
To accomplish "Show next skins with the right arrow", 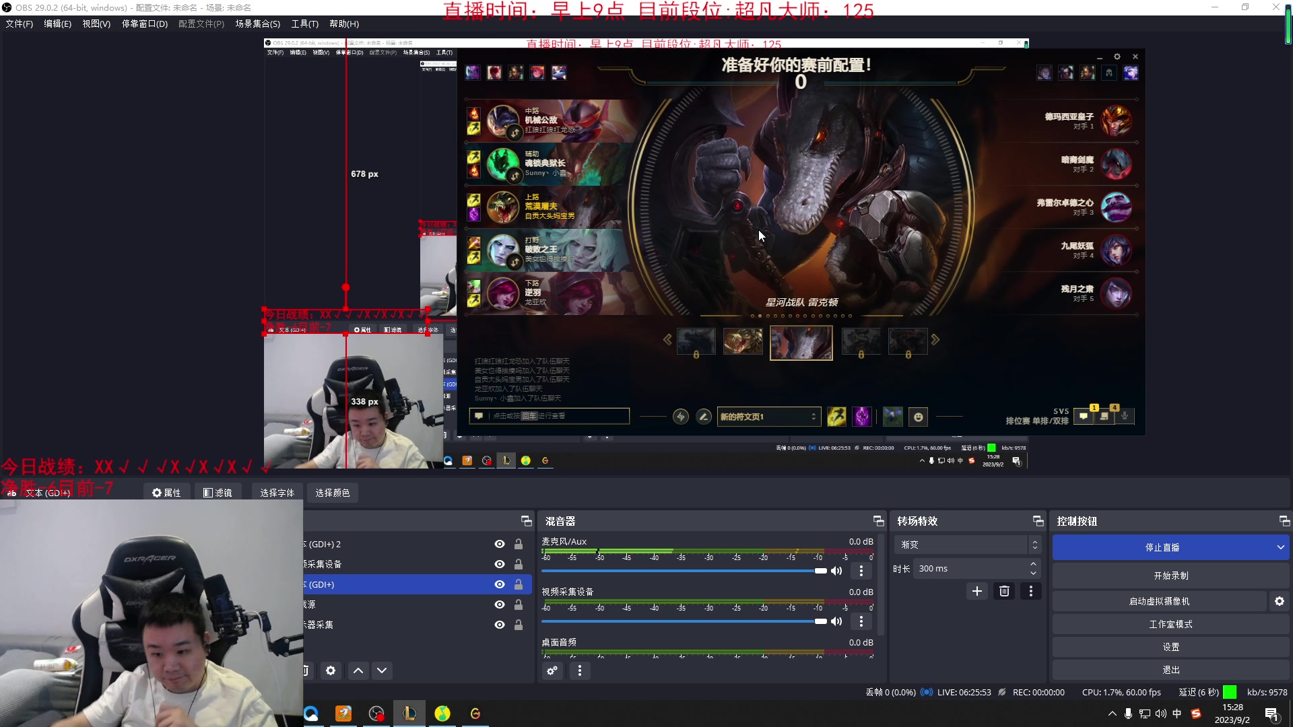I will (x=935, y=340).
